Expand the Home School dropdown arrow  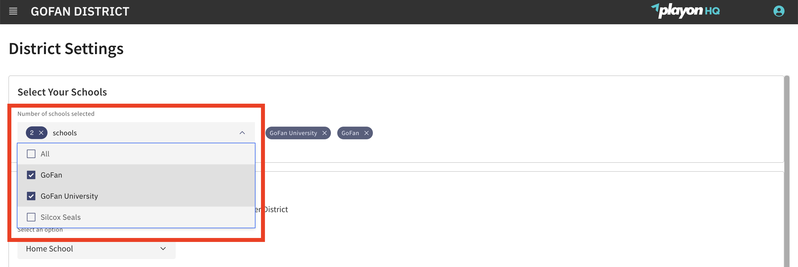coord(163,249)
